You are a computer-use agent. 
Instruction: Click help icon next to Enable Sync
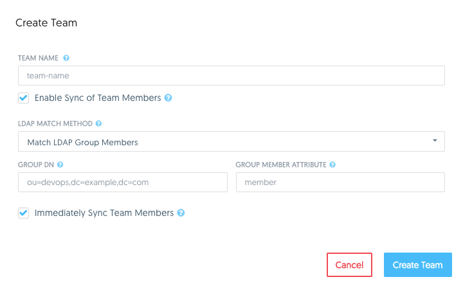click(168, 98)
